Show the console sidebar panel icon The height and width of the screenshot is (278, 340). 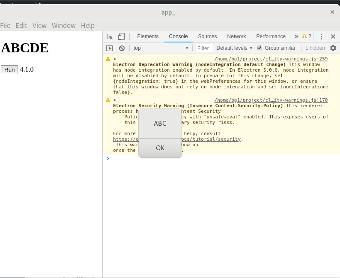(109, 48)
